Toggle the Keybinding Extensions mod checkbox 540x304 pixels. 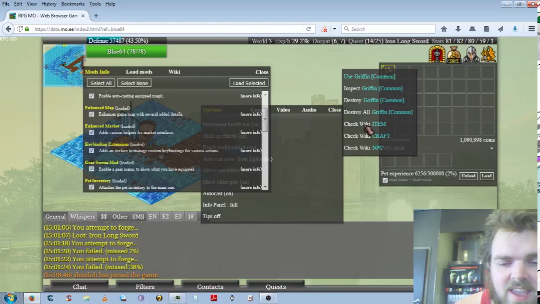[92, 151]
